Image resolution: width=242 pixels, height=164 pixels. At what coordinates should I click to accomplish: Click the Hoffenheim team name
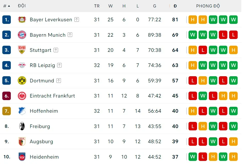pos(44,111)
